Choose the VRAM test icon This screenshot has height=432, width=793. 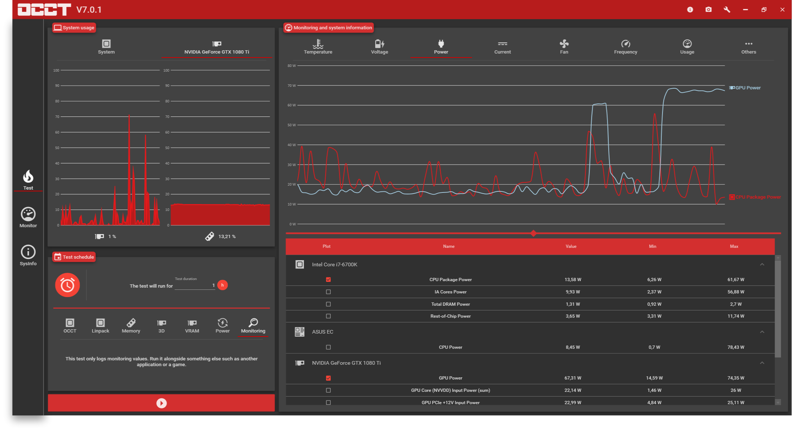coord(192,325)
